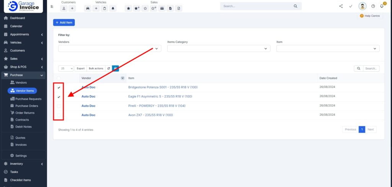Expand Inventory menu in sidebar
The width and height of the screenshot is (392, 187).
[23, 164]
